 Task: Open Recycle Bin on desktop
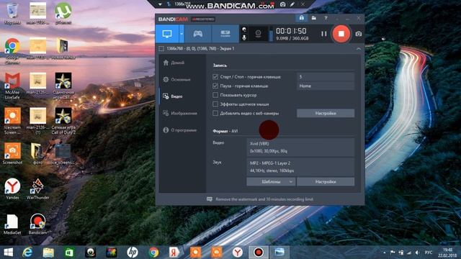(12, 13)
